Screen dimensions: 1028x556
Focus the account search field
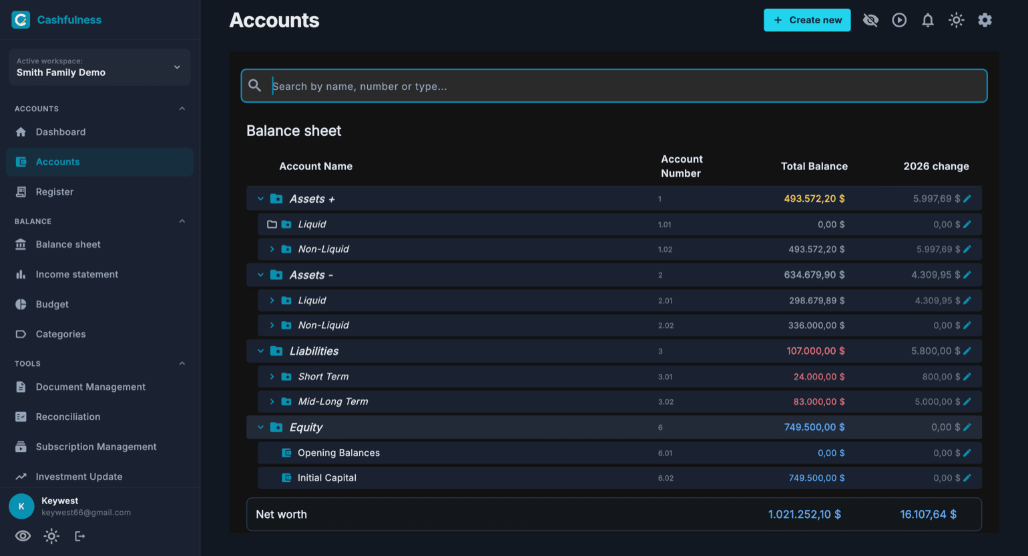[x=614, y=86]
